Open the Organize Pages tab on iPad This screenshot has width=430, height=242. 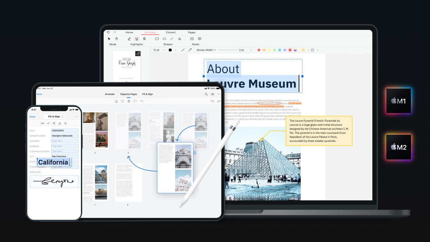click(x=129, y=94)
